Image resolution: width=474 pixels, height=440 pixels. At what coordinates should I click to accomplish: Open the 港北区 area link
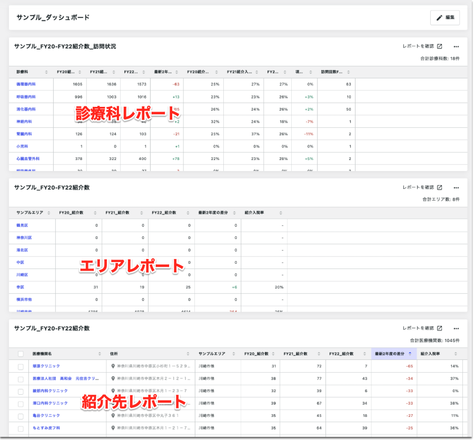22,250
